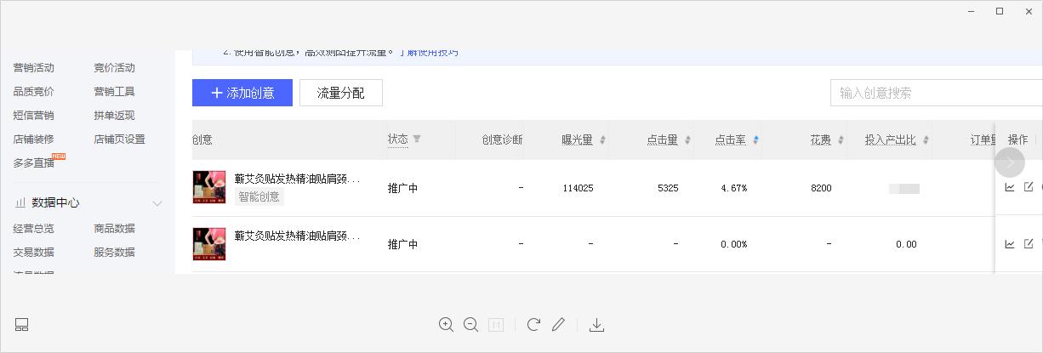Open 多多直播 in the sidebar

tap(33, 163)
